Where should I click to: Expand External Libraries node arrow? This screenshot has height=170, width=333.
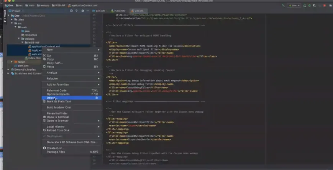(8, 70)
